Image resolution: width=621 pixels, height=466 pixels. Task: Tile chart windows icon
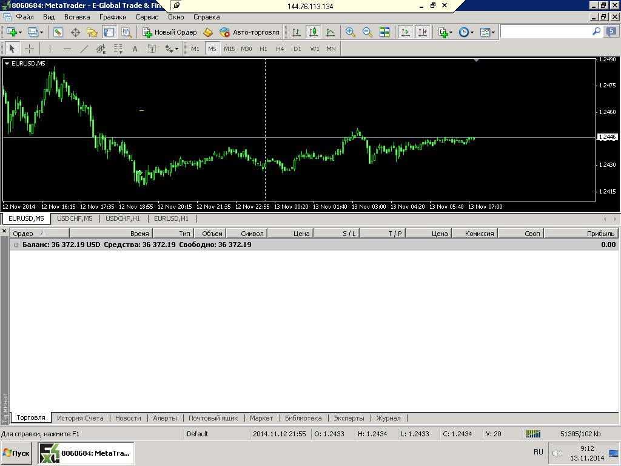pyautogui.click(x=384, y=33)
